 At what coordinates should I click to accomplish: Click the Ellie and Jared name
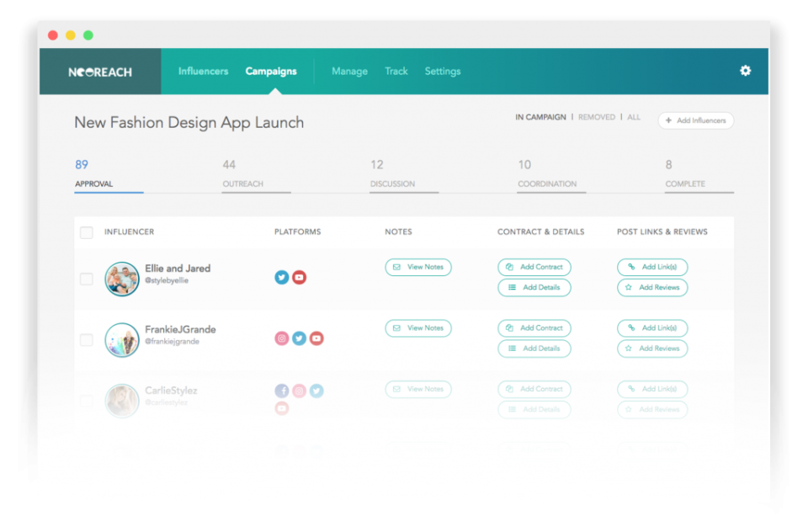[178, 269]
